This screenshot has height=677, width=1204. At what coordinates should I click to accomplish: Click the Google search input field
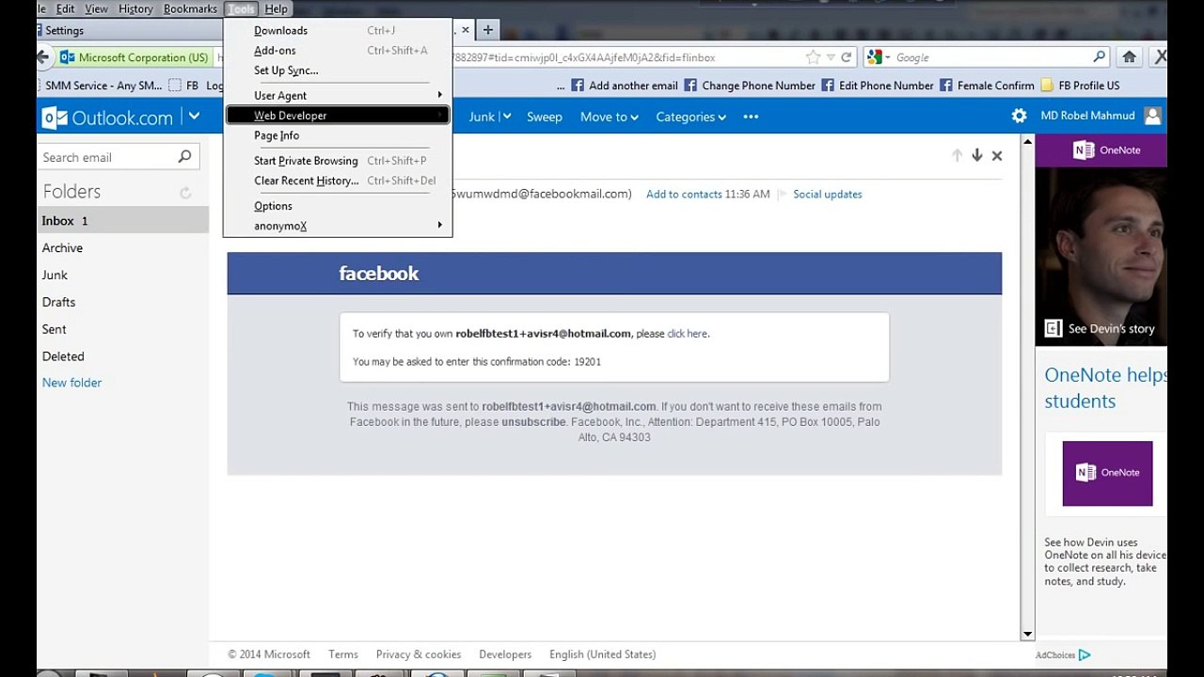pyautogui.click(x=991, y=57)
